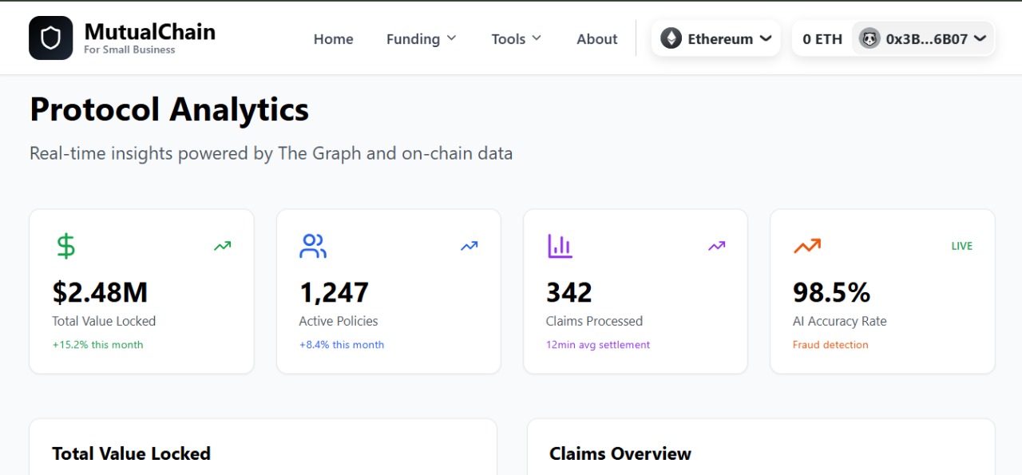Viewport: 1022px width, 475px height.
Task: Open the About page
Action: [596, 38]
